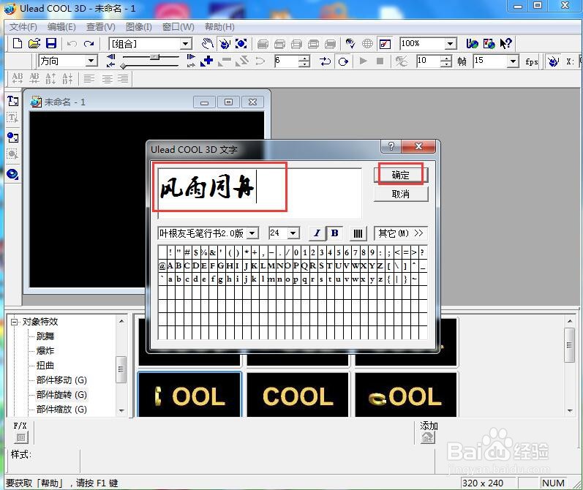
Task: Click the Insert Geometric Object icon
Action: (x=12, y=173)
